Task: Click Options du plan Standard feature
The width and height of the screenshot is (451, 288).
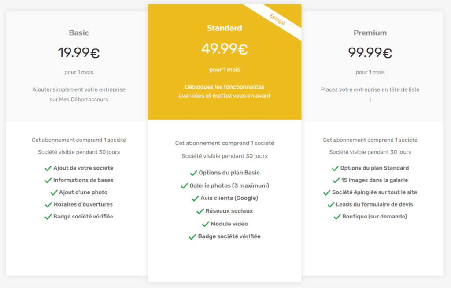Action: (x=374, y=168)
